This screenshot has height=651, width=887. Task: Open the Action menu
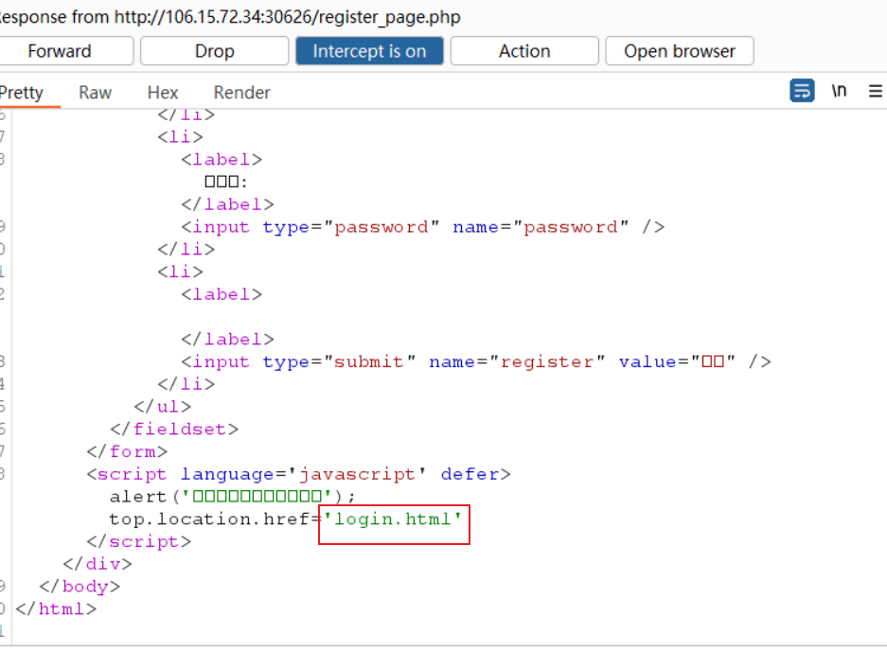[x=524, y=51]
